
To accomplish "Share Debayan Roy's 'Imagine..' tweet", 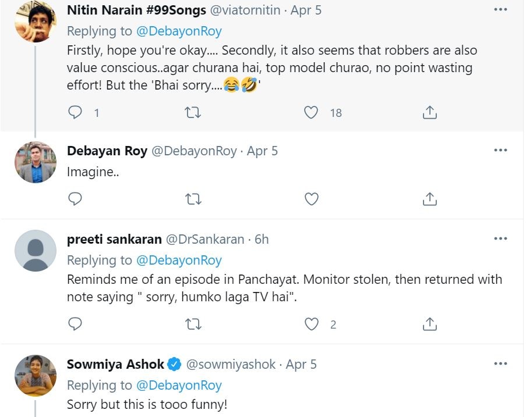I will (429, 199).
